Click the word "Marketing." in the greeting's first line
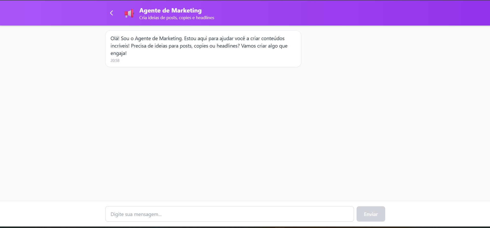Image resolution: width=490 pixels, height=228 pixels. 171,38
